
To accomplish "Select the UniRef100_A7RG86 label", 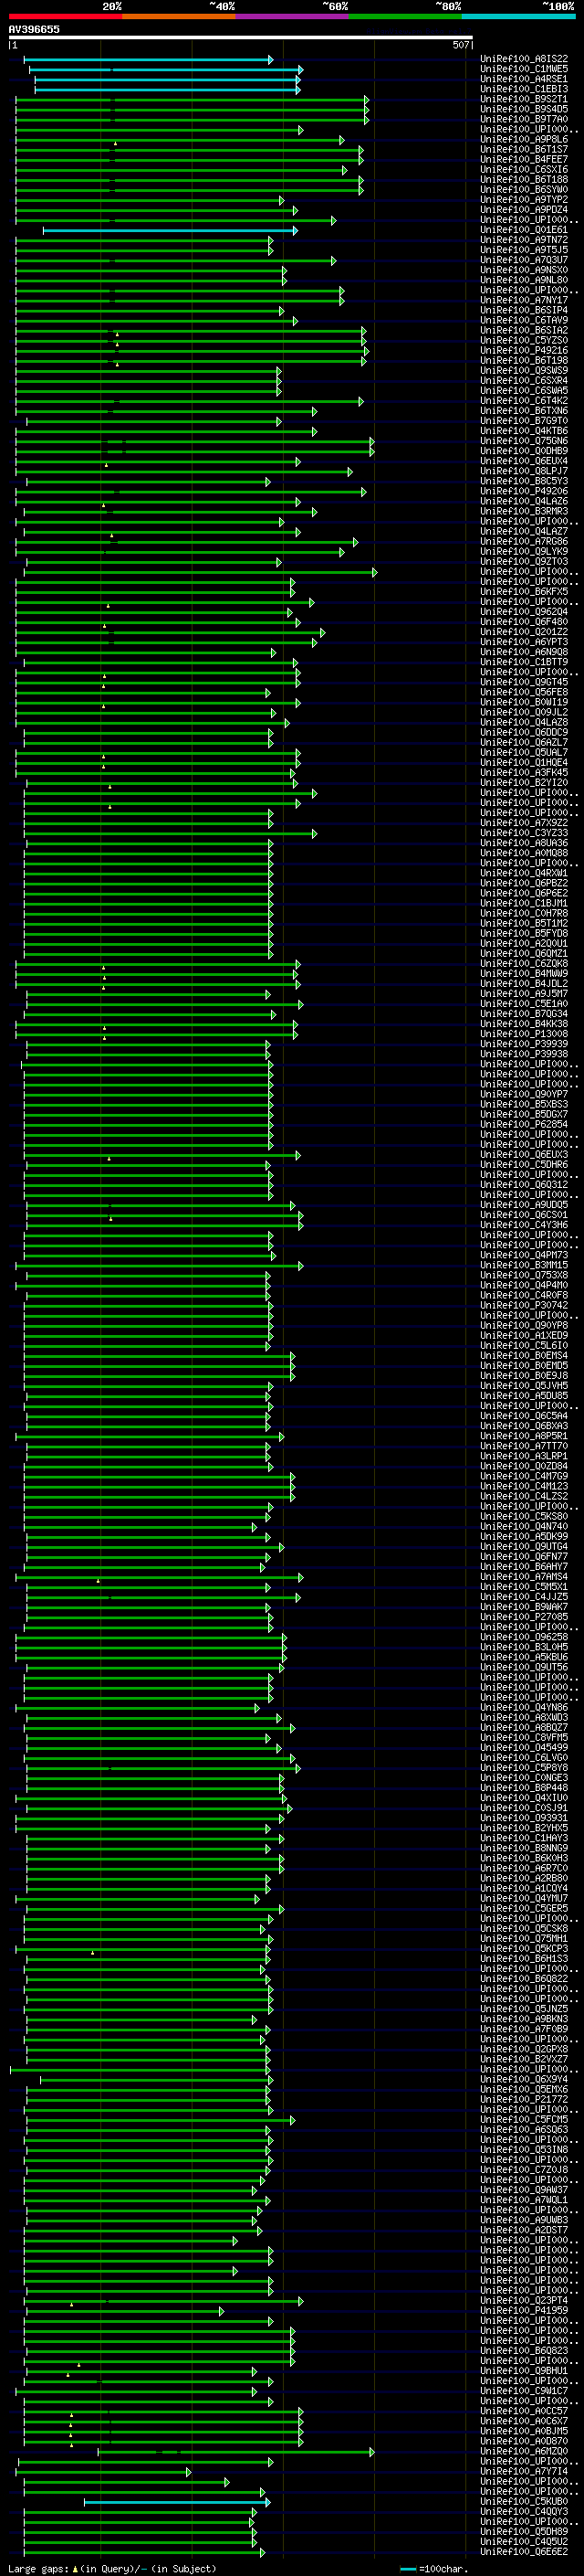I will 524,542.
